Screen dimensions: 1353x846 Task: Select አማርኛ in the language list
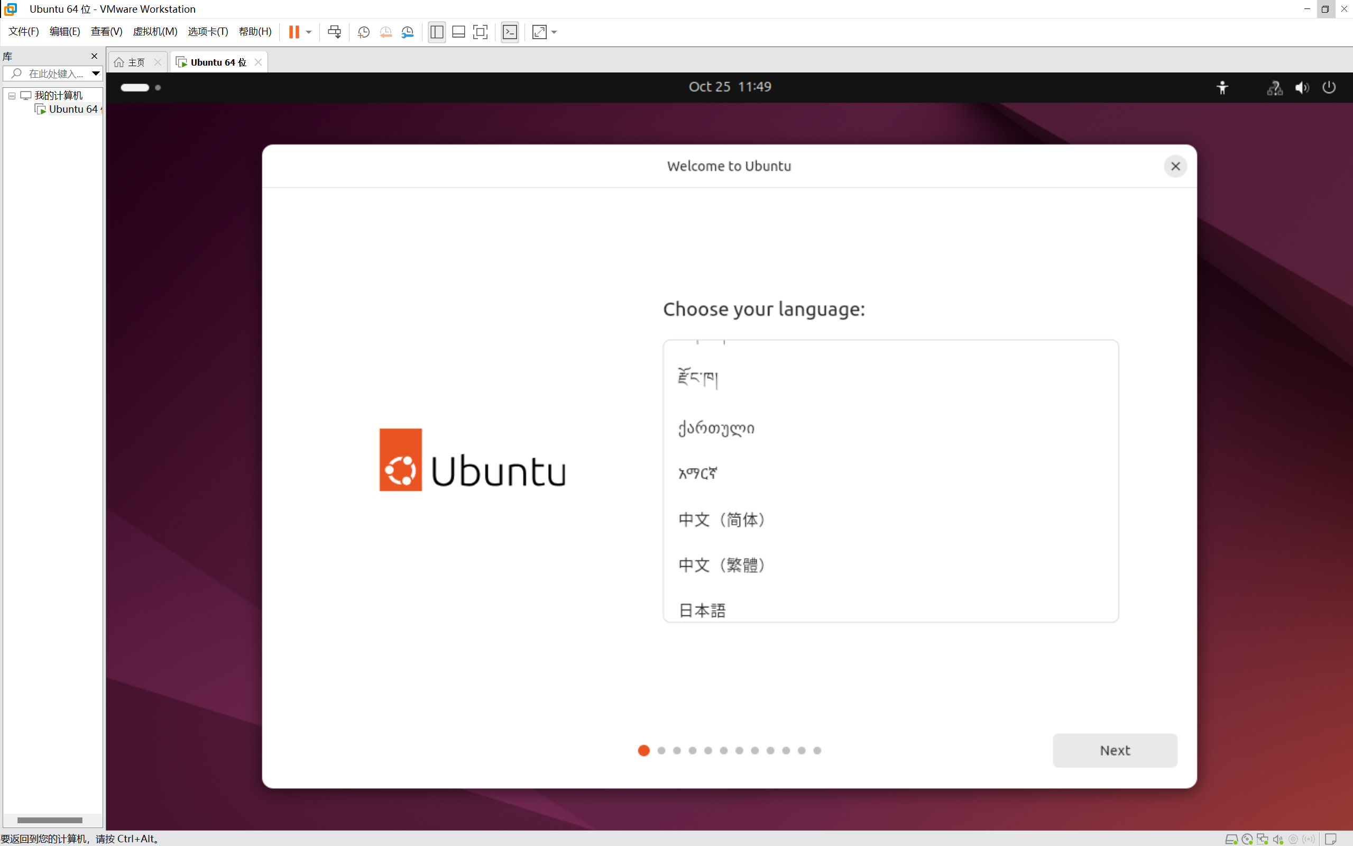890,474
